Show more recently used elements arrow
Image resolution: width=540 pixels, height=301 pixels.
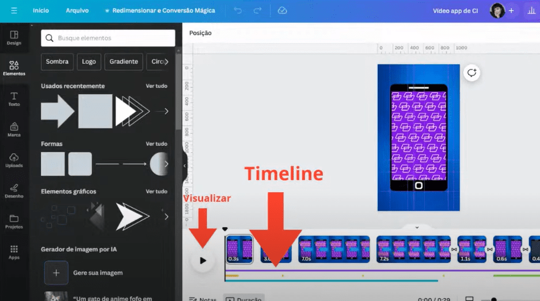click(x=166, y=111)
